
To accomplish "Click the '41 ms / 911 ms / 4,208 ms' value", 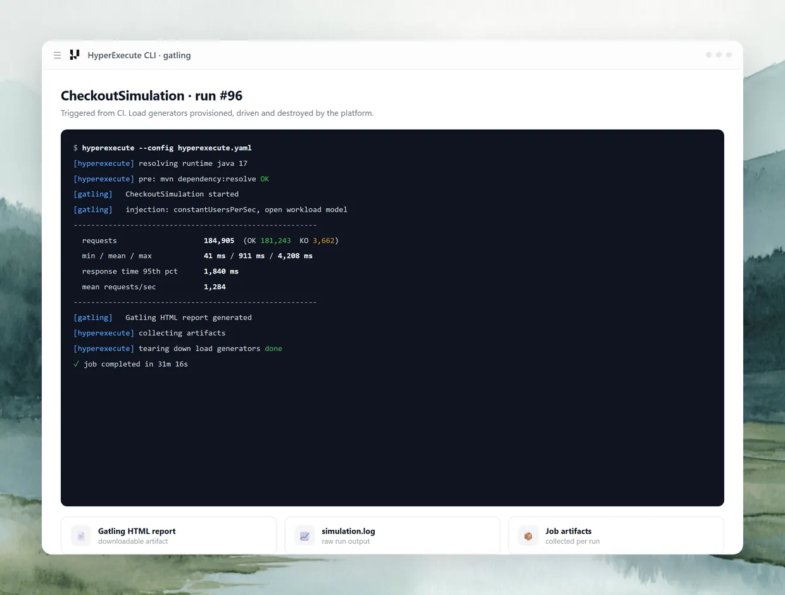I will [x=258, y=256].
